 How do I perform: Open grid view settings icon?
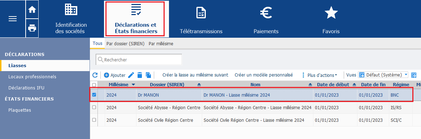[414, 75]
